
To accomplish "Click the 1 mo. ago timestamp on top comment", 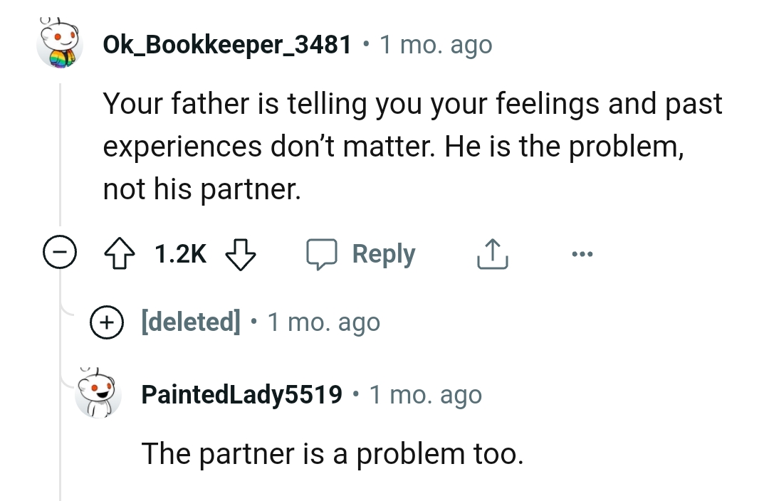I will pyautogui.click(x=436, y=44).
